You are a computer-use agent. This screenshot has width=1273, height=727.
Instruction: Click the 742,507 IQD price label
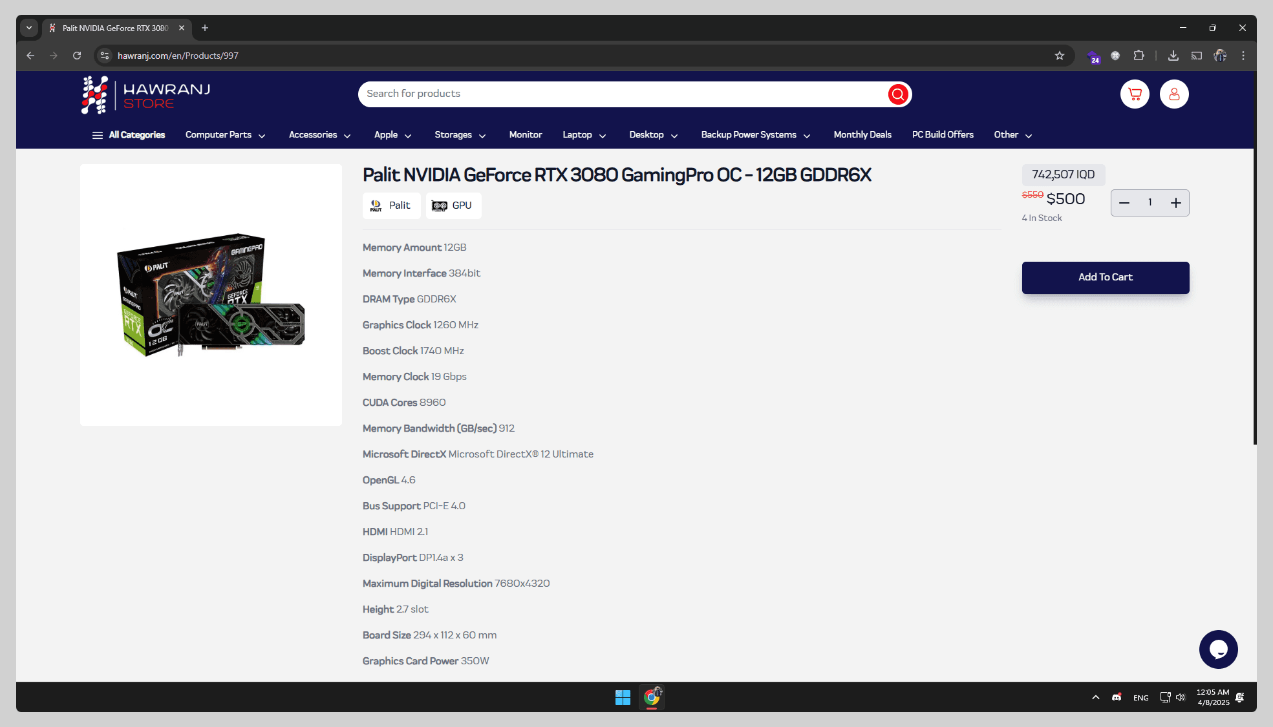[x=1063, y=174]
